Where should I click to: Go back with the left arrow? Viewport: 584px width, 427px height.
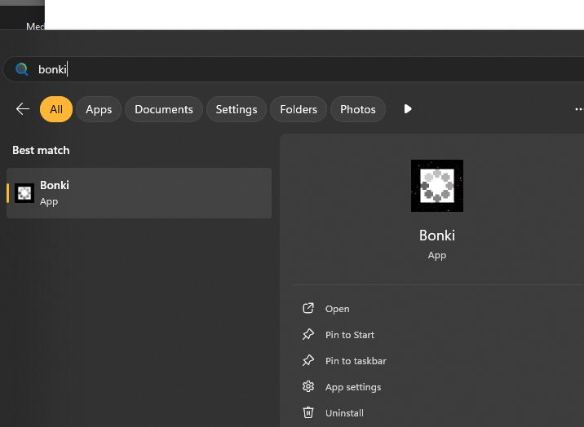click(x=23, y=109)
